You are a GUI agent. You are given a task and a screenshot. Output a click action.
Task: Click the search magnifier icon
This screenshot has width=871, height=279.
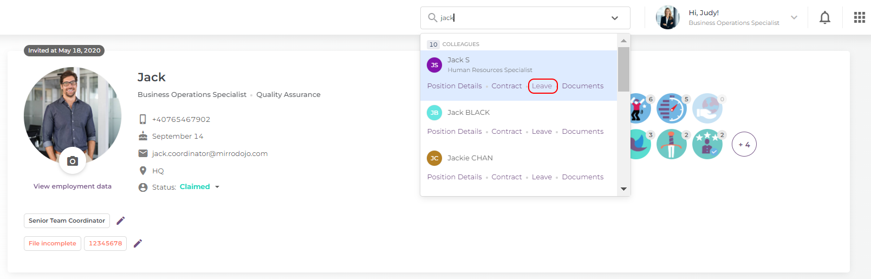pos(433,18)
